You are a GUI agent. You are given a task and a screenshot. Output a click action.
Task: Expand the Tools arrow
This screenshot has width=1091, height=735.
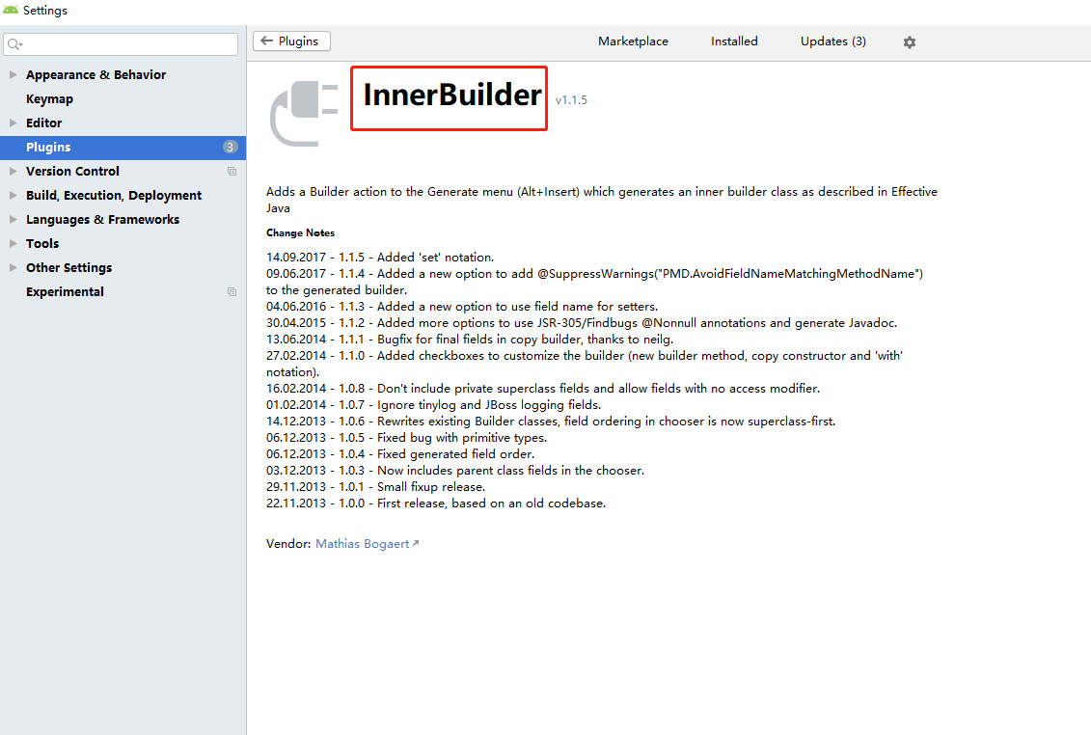click(x=13, y=244)
